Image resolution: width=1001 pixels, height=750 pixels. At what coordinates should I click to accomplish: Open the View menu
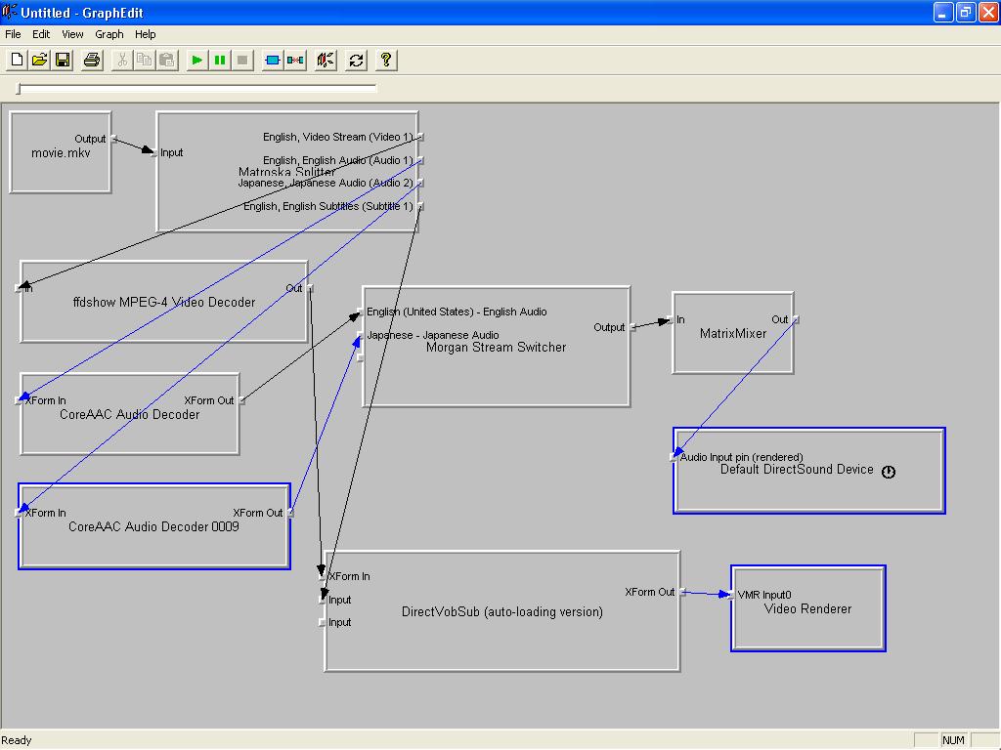tap(72, 34)
